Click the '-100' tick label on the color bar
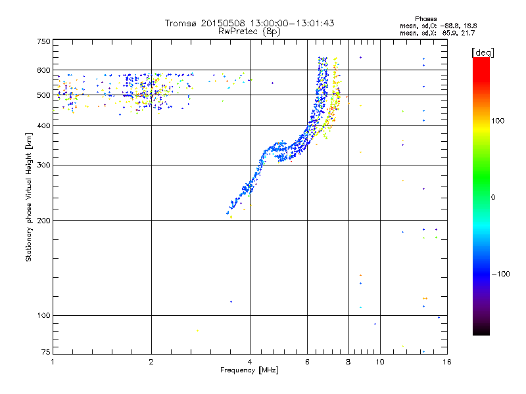The image size is (526, 394). pyautogui.click(x=500, y=274)
